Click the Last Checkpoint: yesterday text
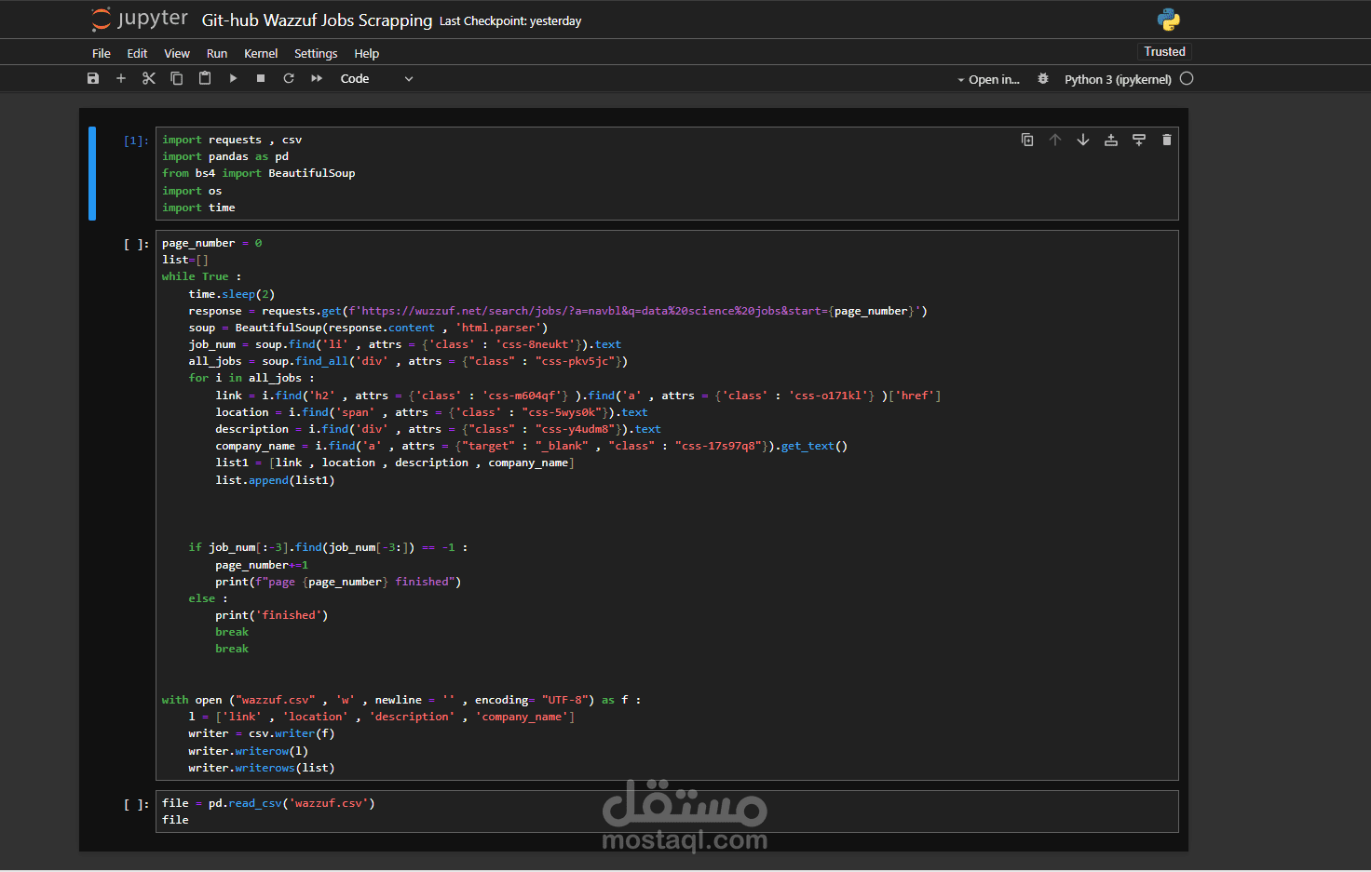 click(510, 21)
